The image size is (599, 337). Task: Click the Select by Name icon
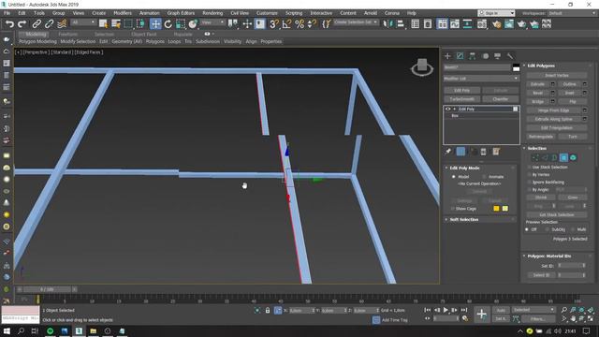click(116, 24)
